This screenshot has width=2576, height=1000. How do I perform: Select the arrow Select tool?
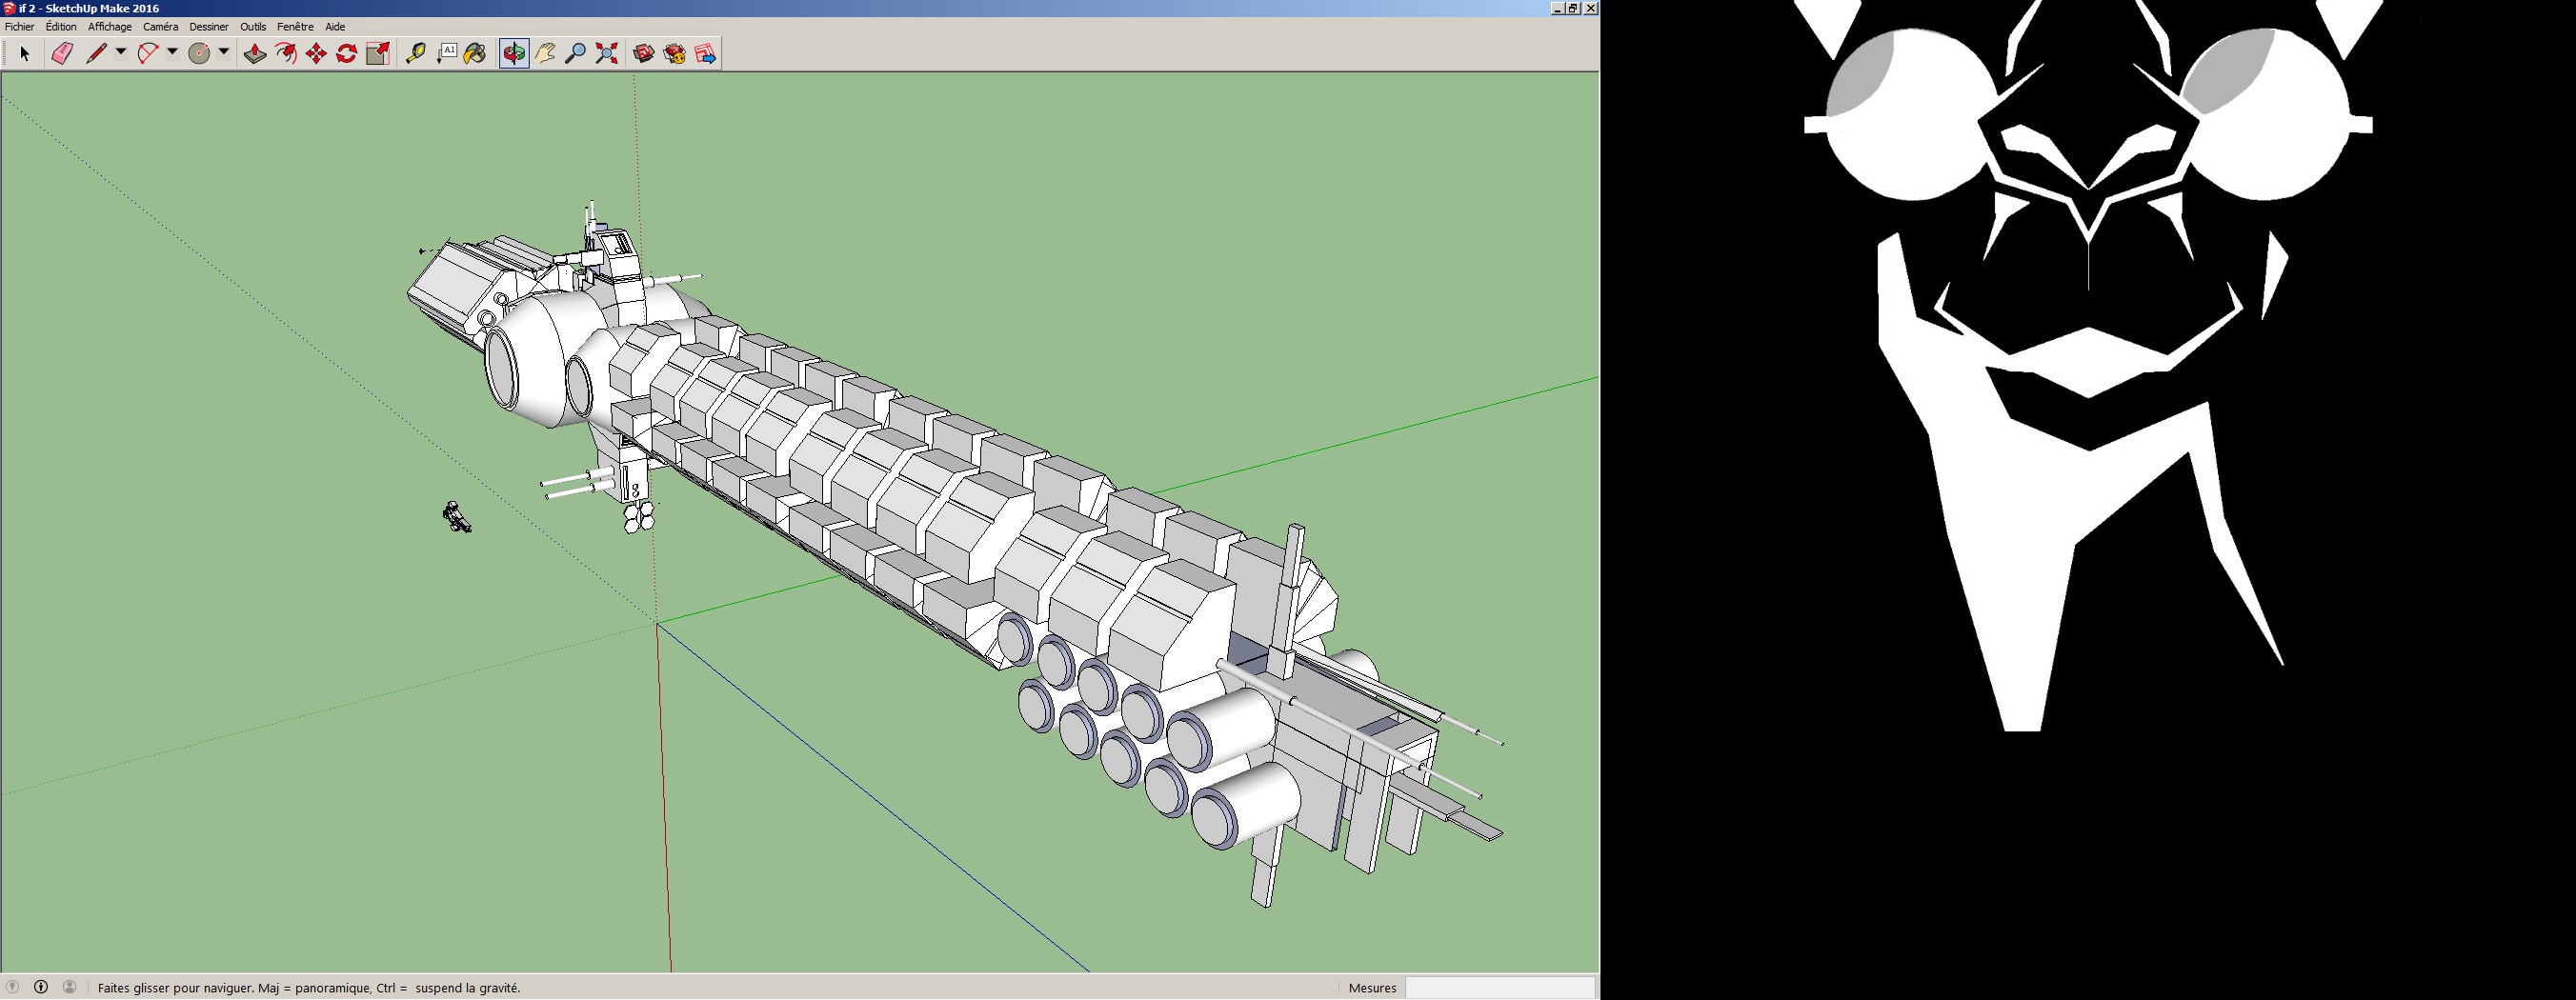[25, 54]
